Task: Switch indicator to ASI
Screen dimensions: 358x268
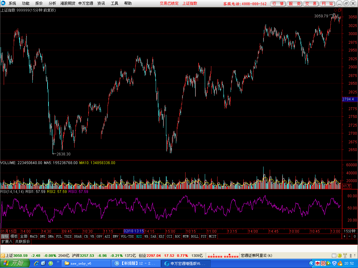Action: [x=107, y=236]
